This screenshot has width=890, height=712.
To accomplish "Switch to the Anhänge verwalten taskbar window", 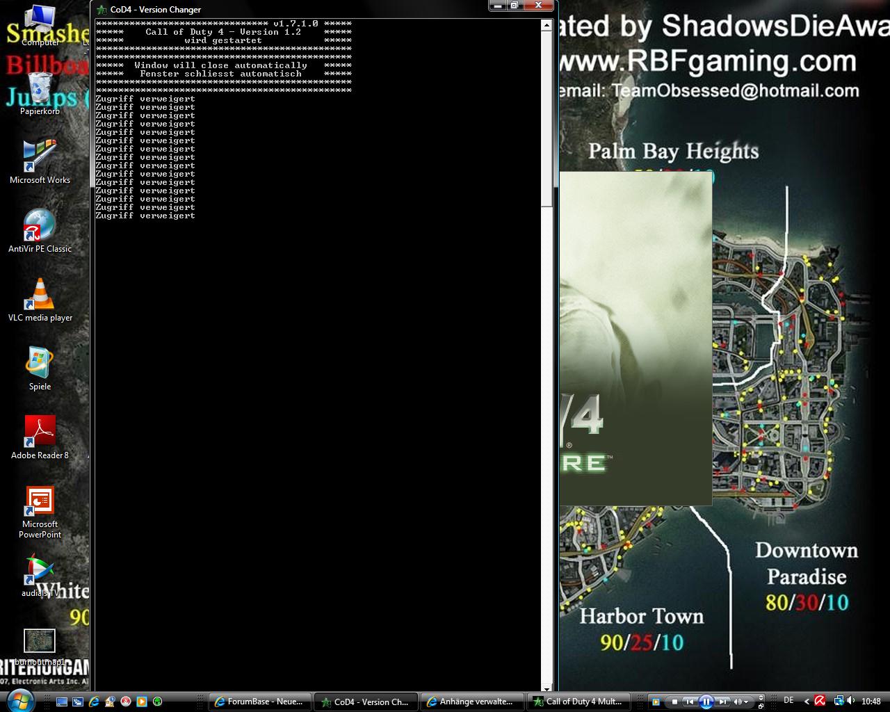I will coord(471,702).
